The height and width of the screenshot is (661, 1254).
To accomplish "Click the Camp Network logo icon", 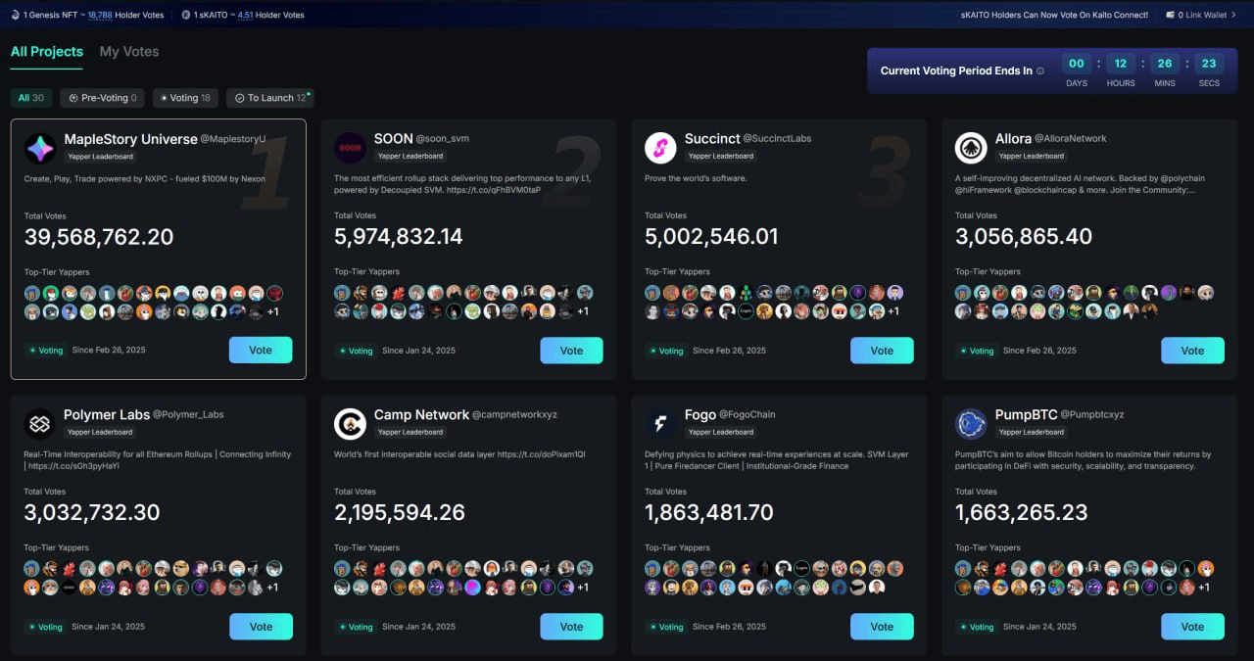I will (350, 424).
